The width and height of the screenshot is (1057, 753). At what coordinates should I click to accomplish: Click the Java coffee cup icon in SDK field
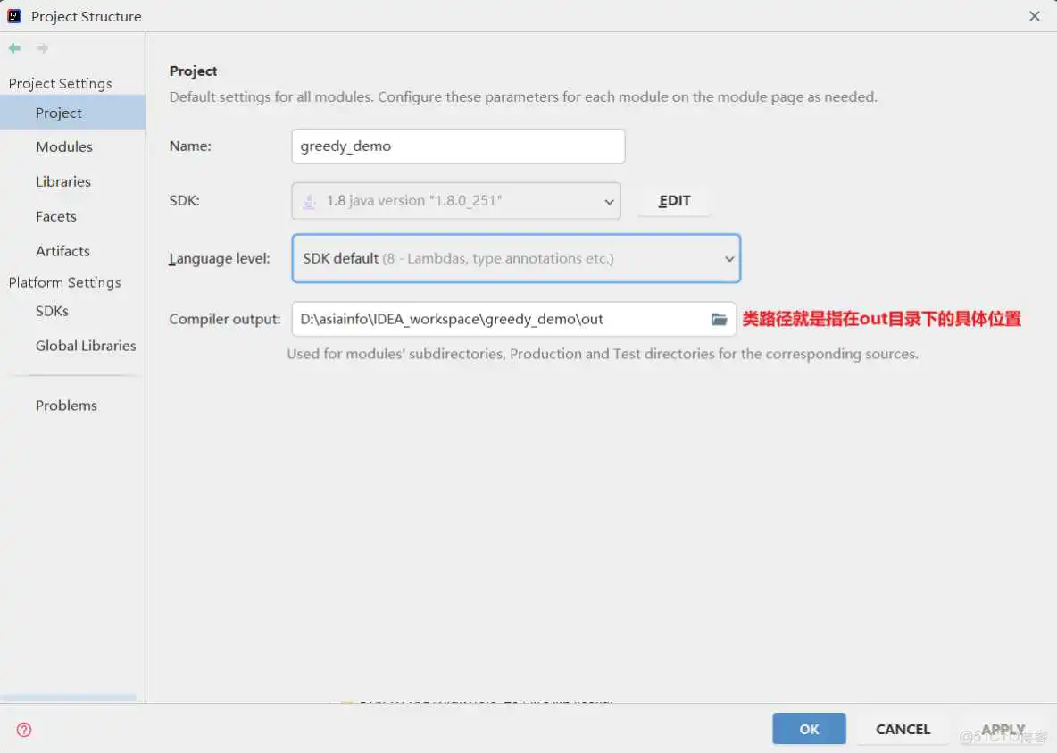click(x=308, y=200)
